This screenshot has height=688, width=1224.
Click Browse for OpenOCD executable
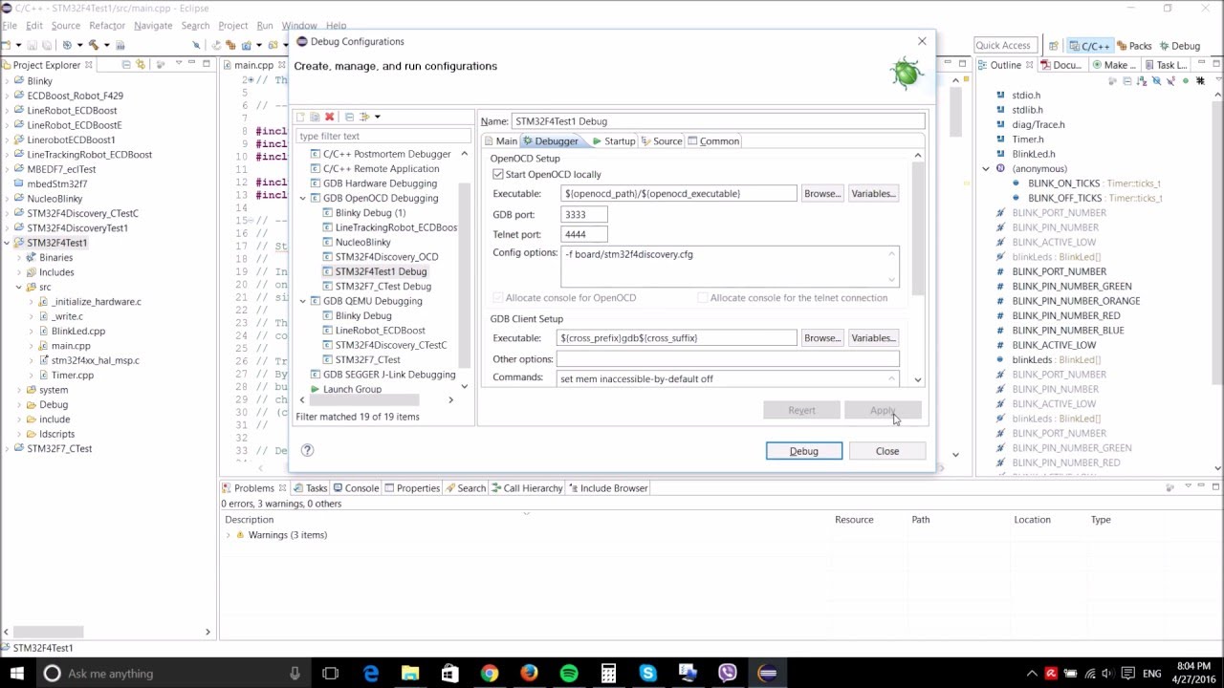[822, 194]
